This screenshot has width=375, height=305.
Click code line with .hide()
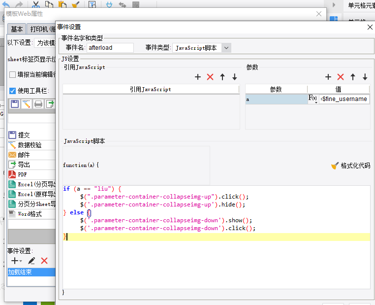pyautogui.click(x=162, y=204)
